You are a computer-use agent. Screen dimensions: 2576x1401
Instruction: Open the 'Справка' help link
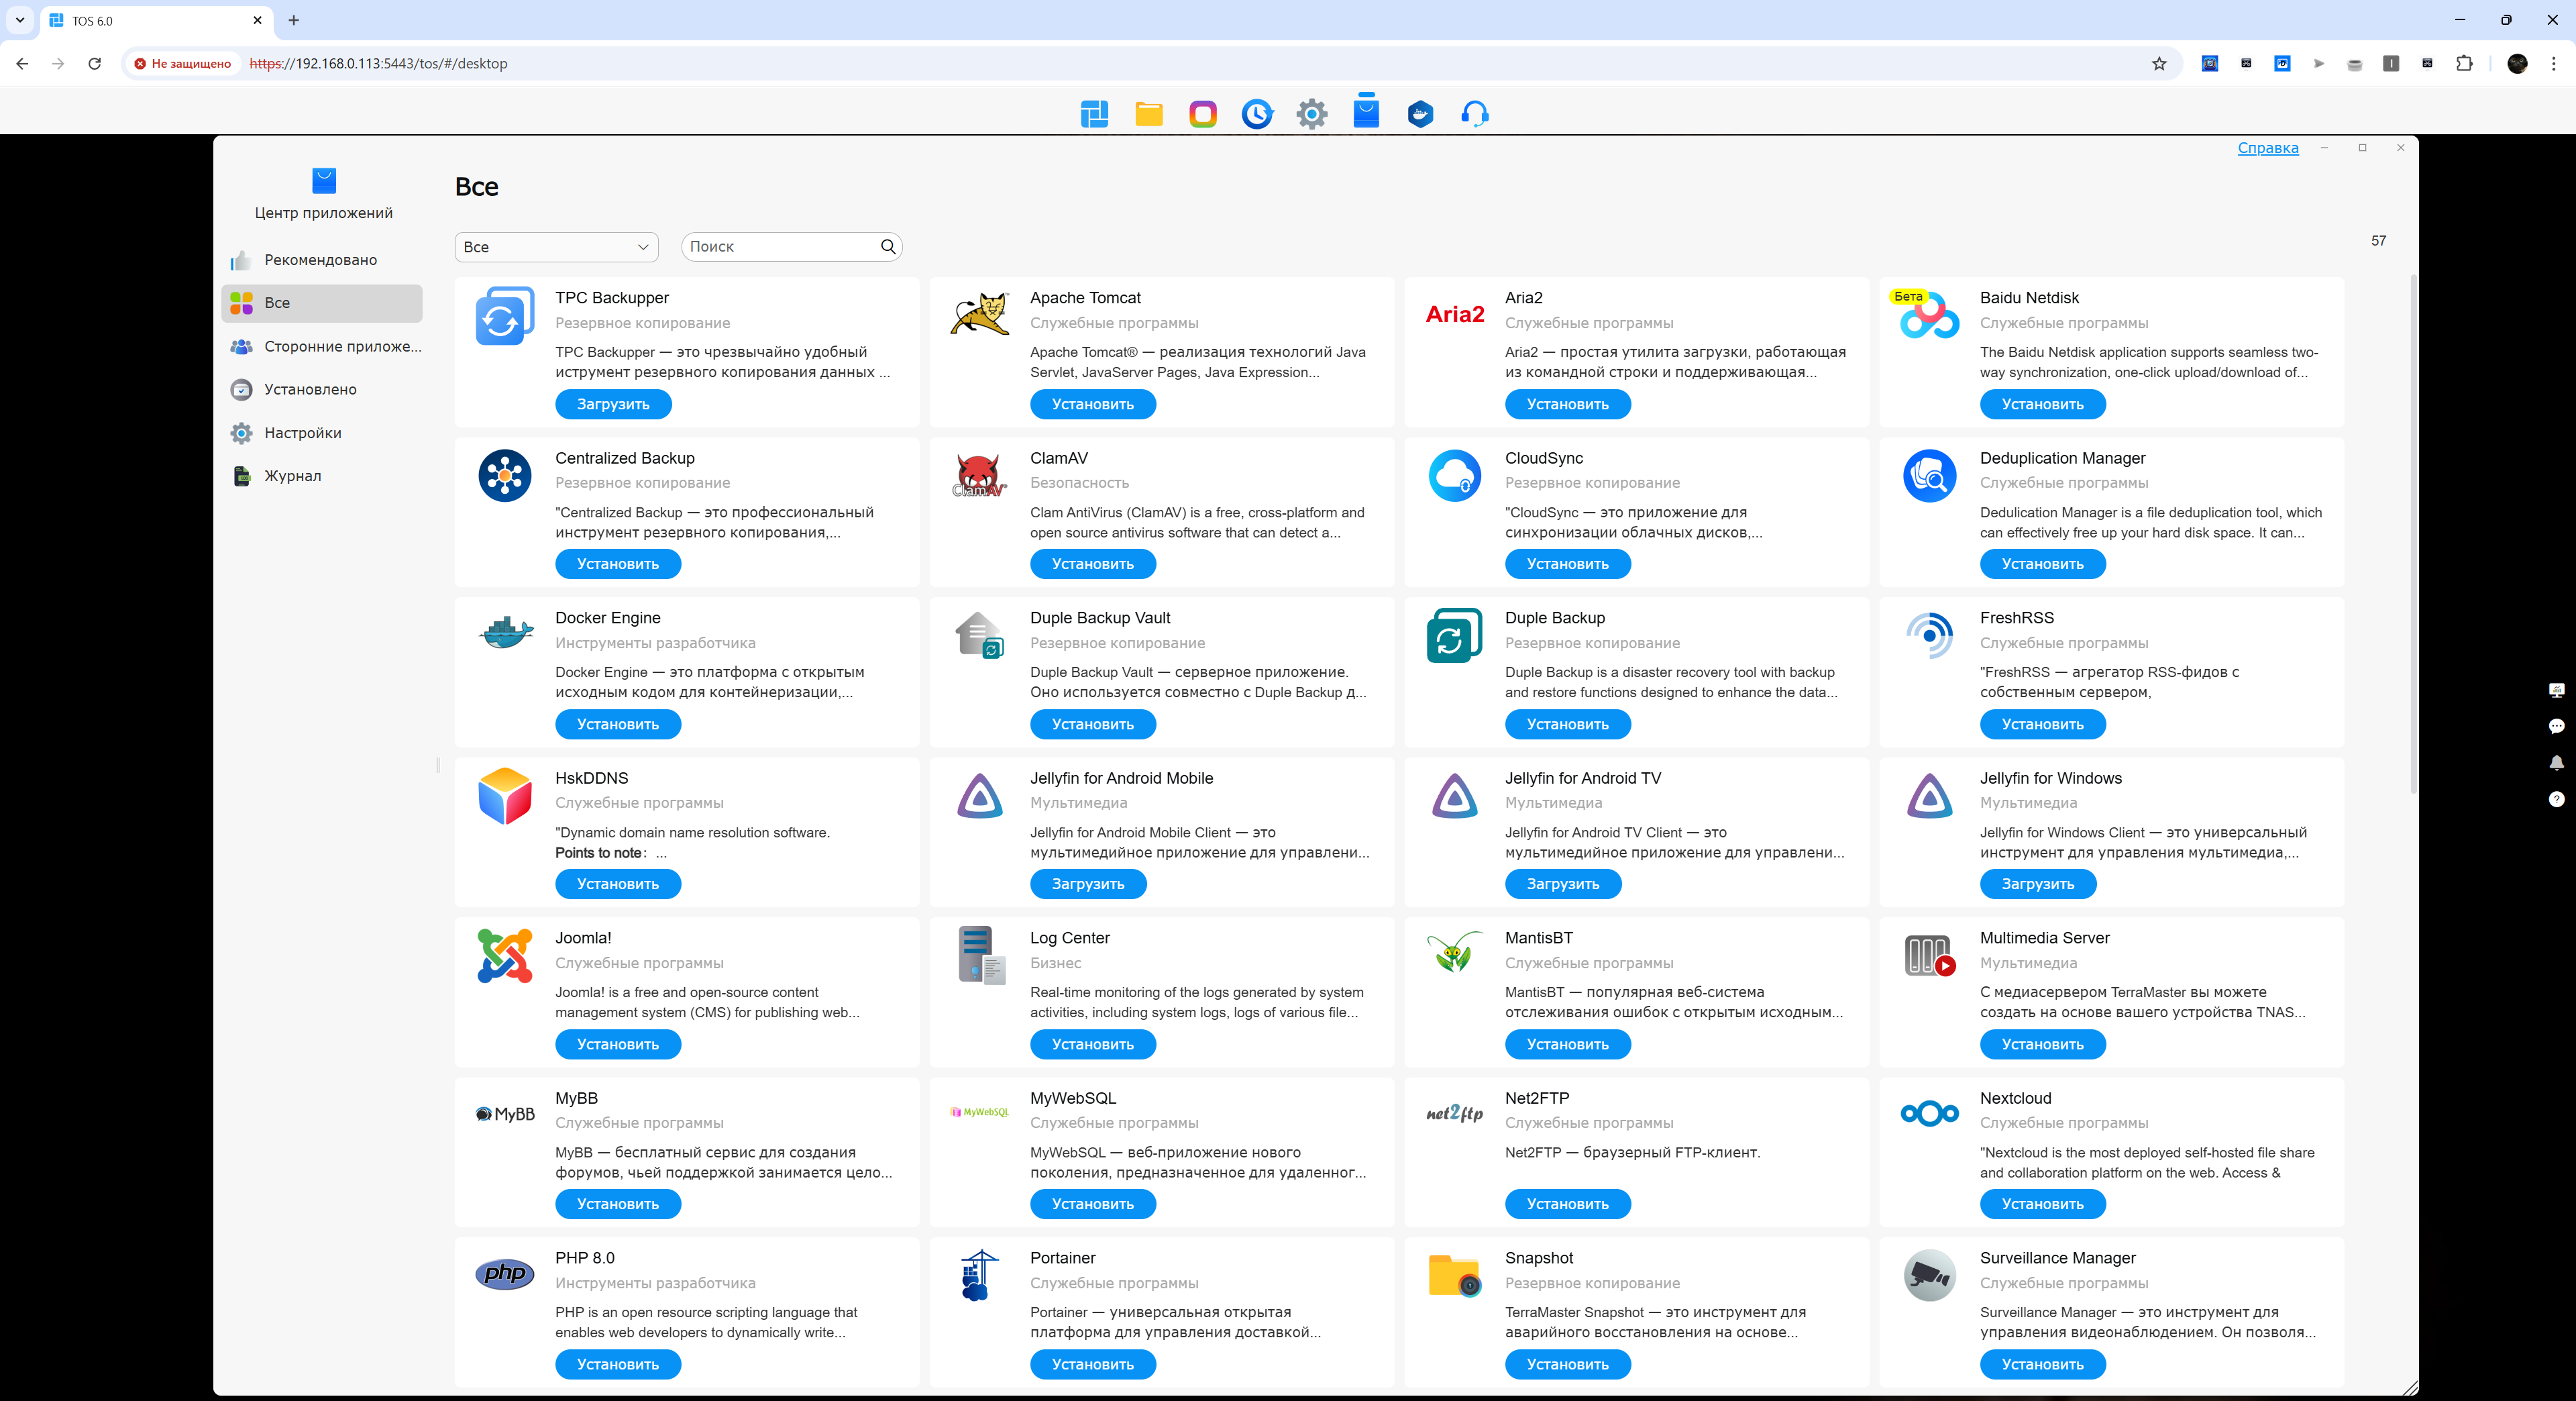2267,148
